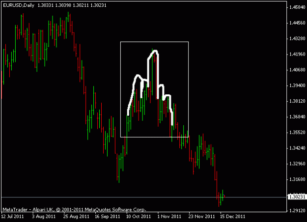
Task: Click the 1.44560 price axis label
Action: [x=297, y=23]
